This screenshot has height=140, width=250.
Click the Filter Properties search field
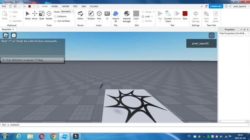tap(233, 33)
